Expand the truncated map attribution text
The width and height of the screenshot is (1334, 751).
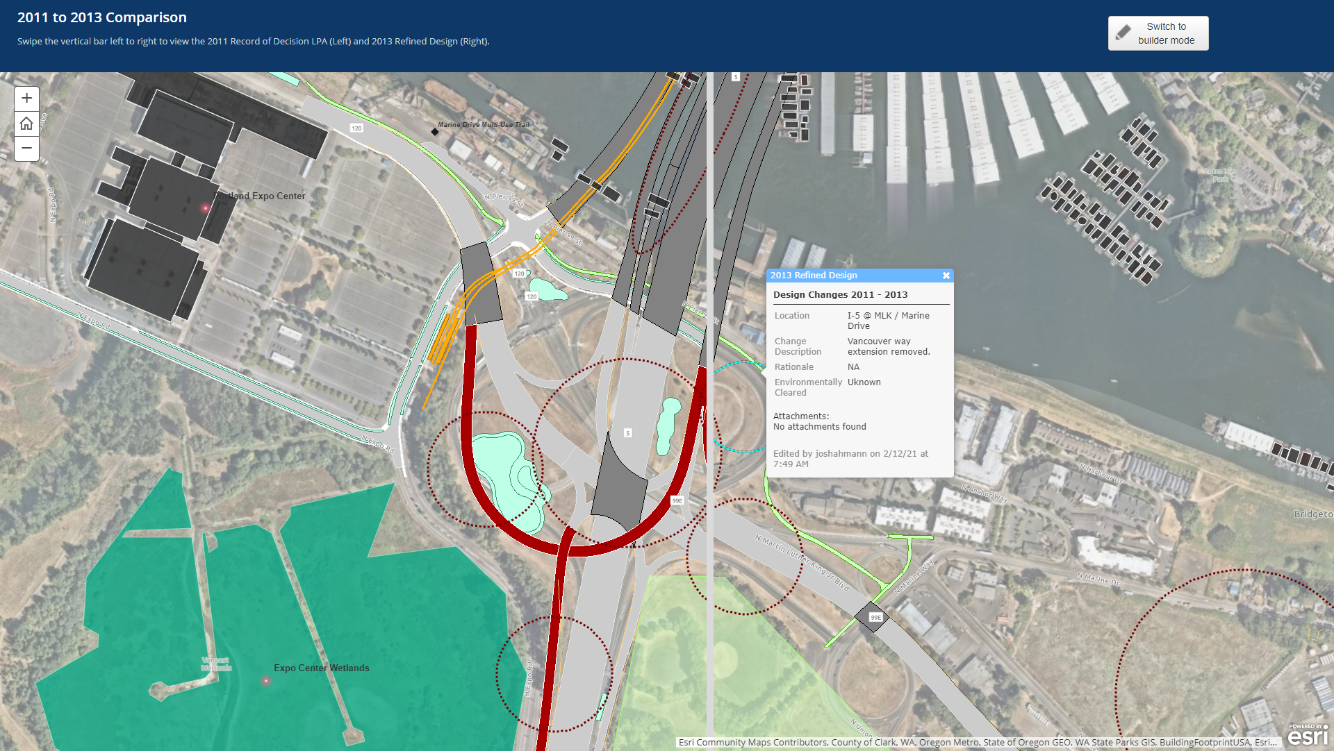pyautogui.click(x=976, y=742)
